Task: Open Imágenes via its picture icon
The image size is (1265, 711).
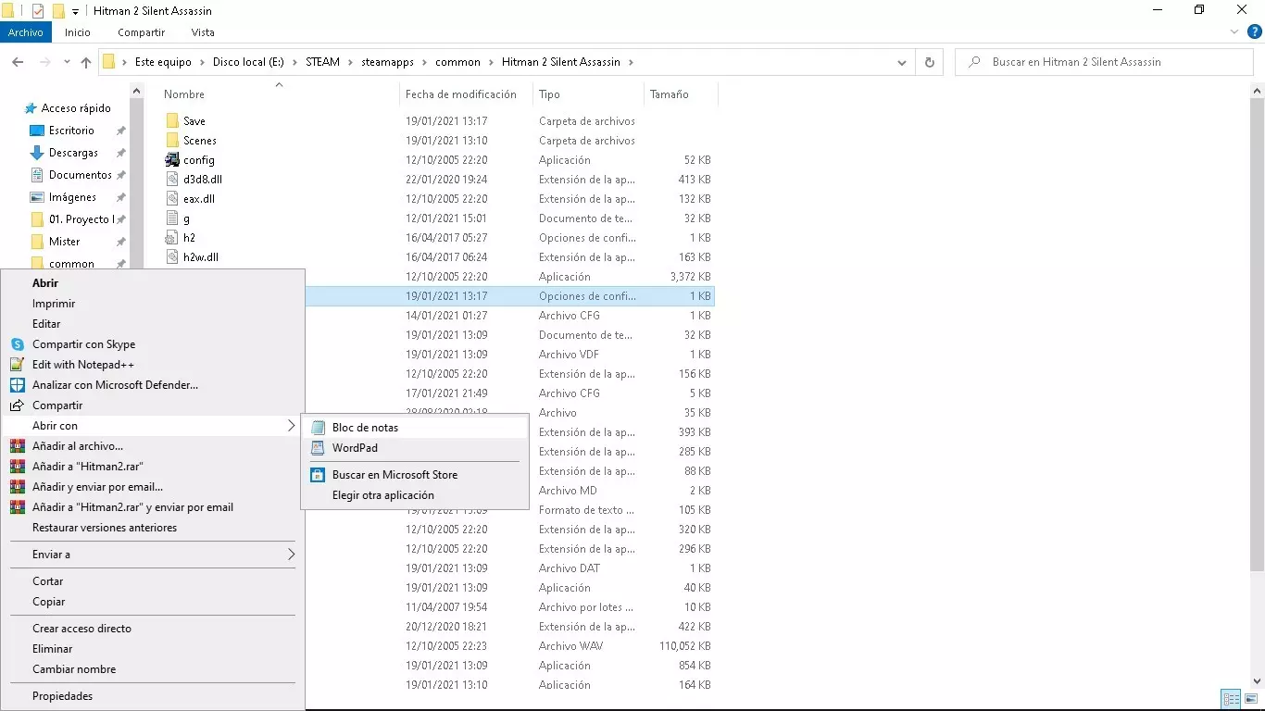Action: tap(37, 197)
